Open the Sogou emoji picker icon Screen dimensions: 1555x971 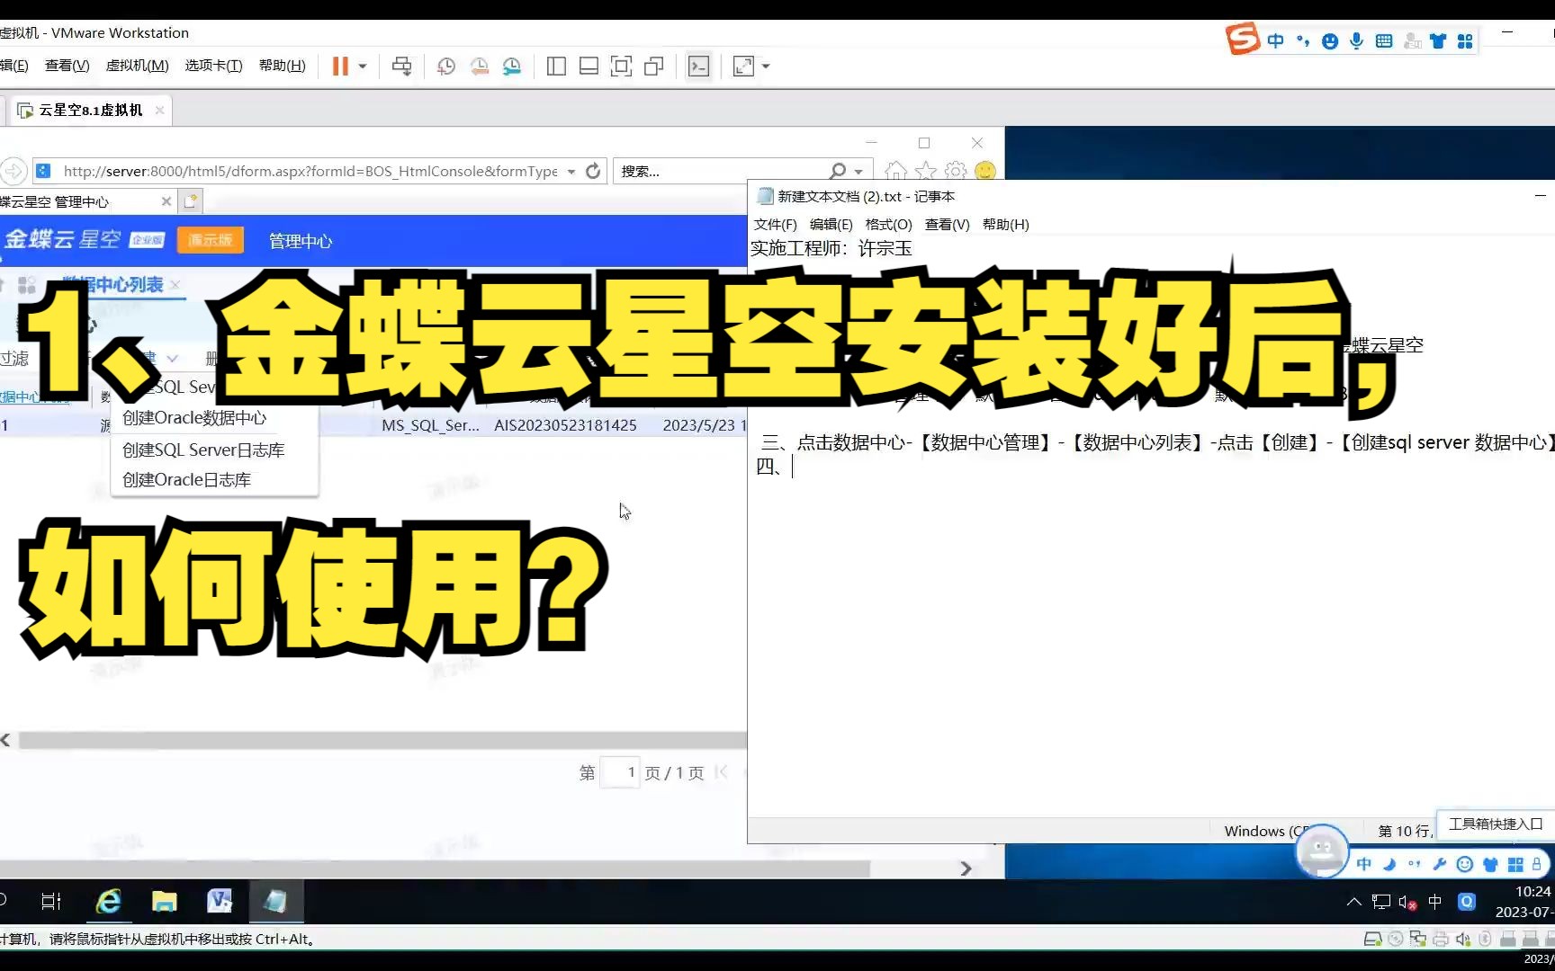[x=1329, y=40]
